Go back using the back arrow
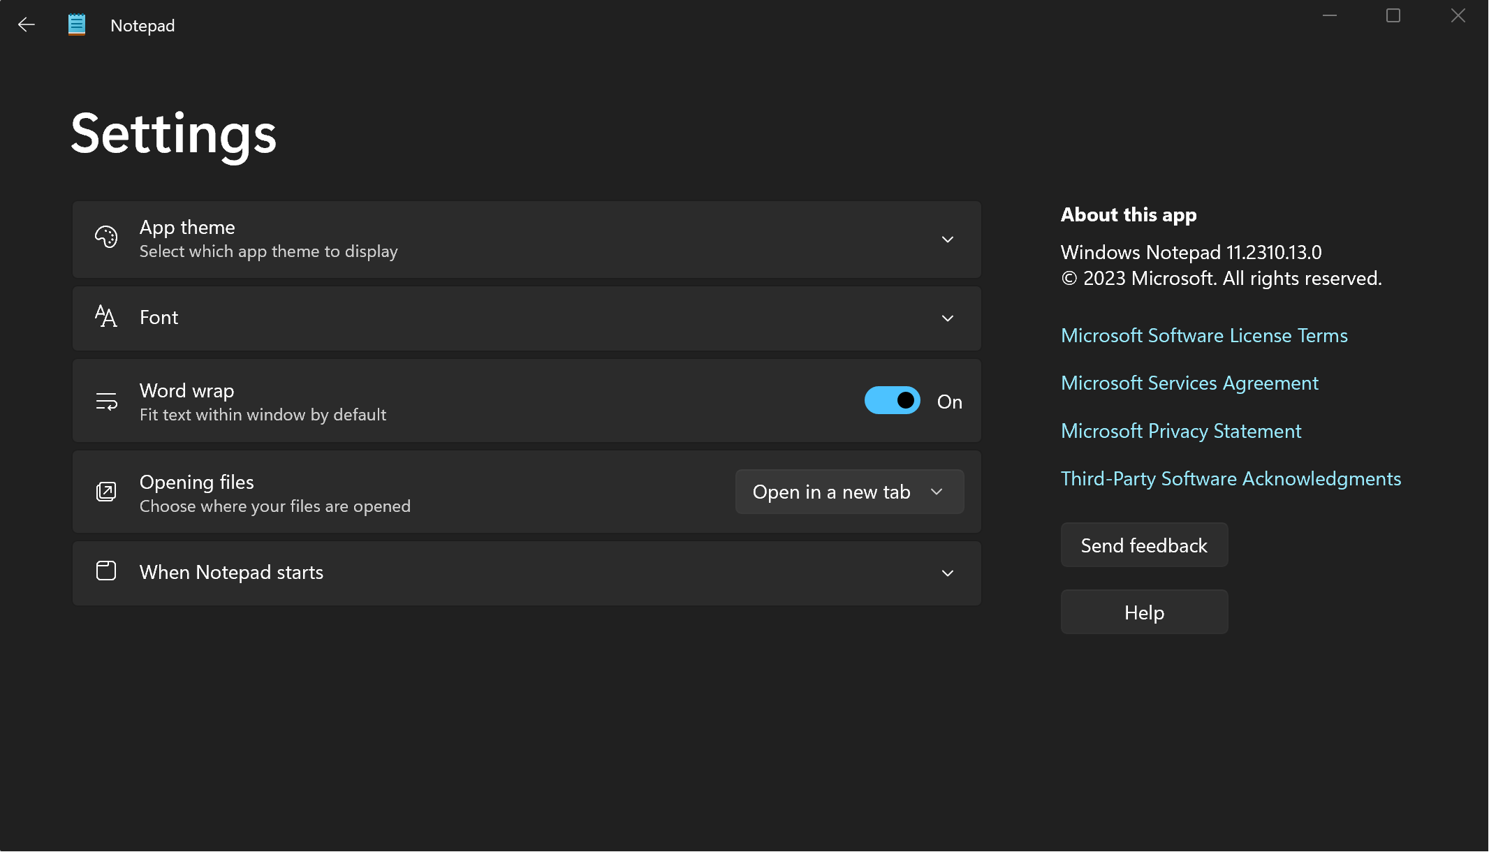The width and height of the screenshot is (1489, 852). [27, 25]
